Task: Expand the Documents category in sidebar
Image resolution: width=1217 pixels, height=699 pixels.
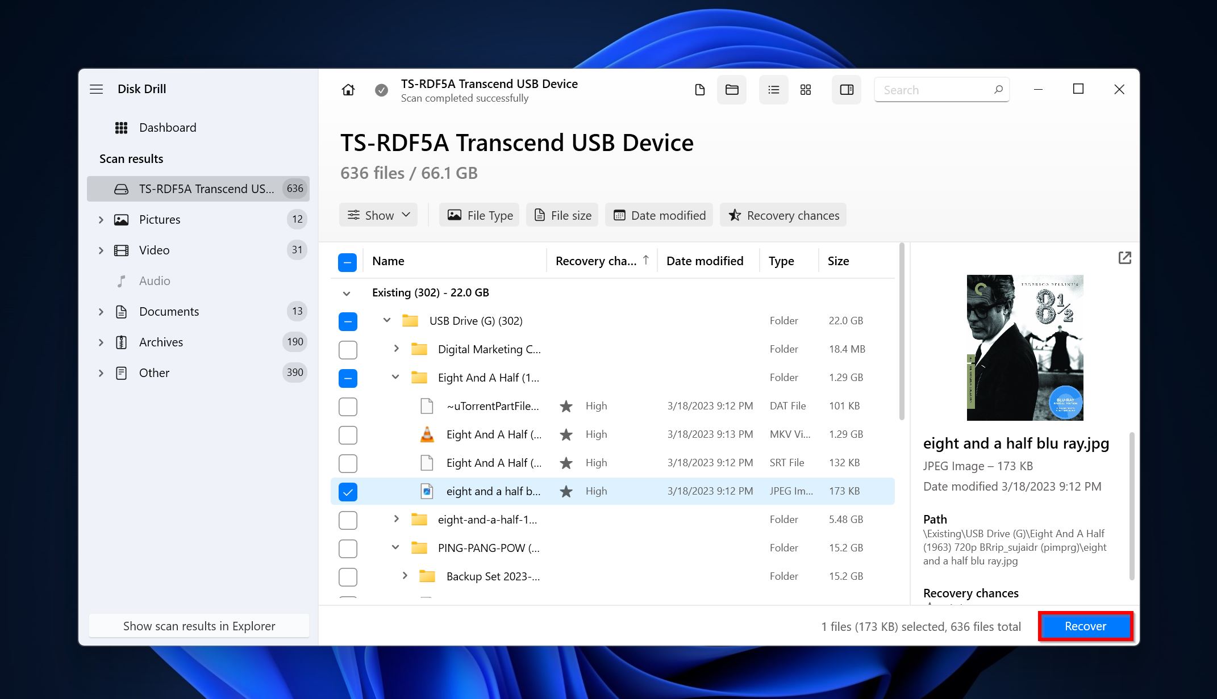Action: [101, 311]
